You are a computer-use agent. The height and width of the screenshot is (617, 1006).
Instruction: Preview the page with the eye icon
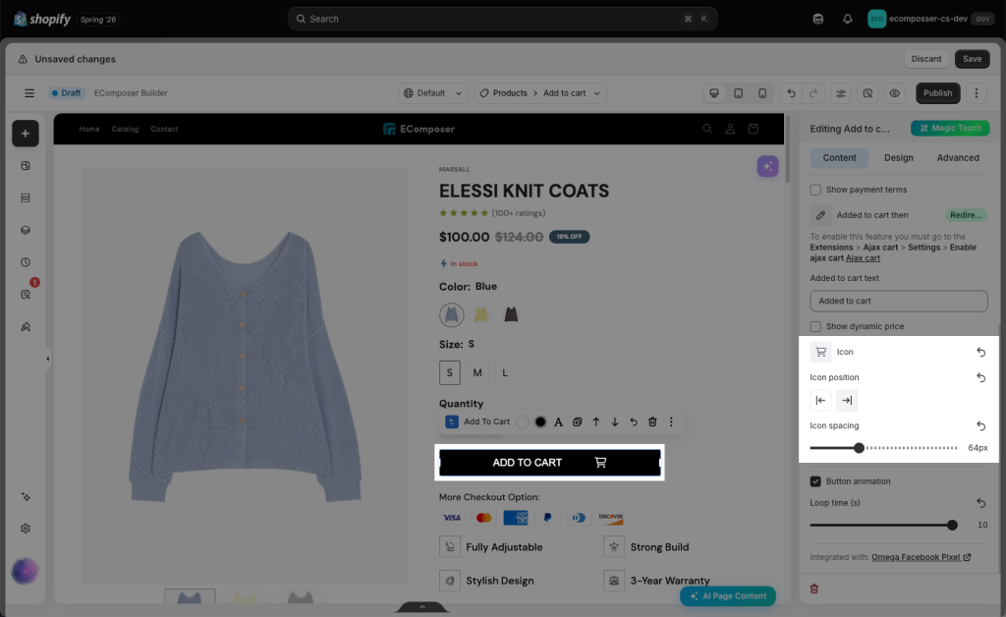pyautogui.click(x=894, y=93)
